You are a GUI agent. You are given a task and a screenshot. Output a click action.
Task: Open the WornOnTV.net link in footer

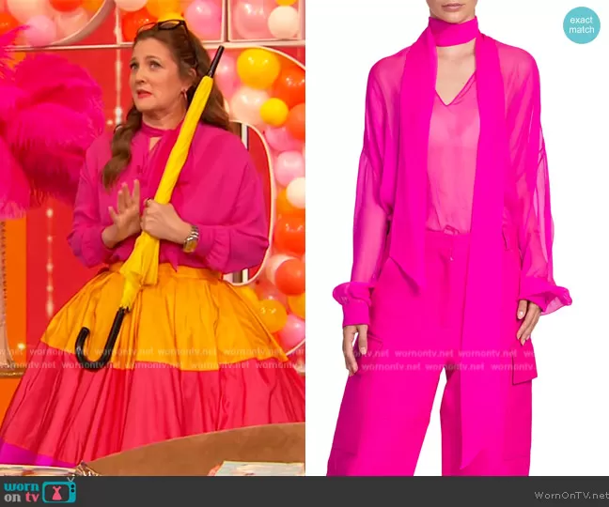[570, 495]
